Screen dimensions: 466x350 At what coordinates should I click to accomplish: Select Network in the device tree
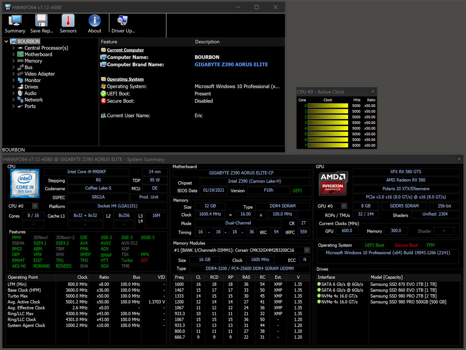pyautogui.click(x=34, y=100)
